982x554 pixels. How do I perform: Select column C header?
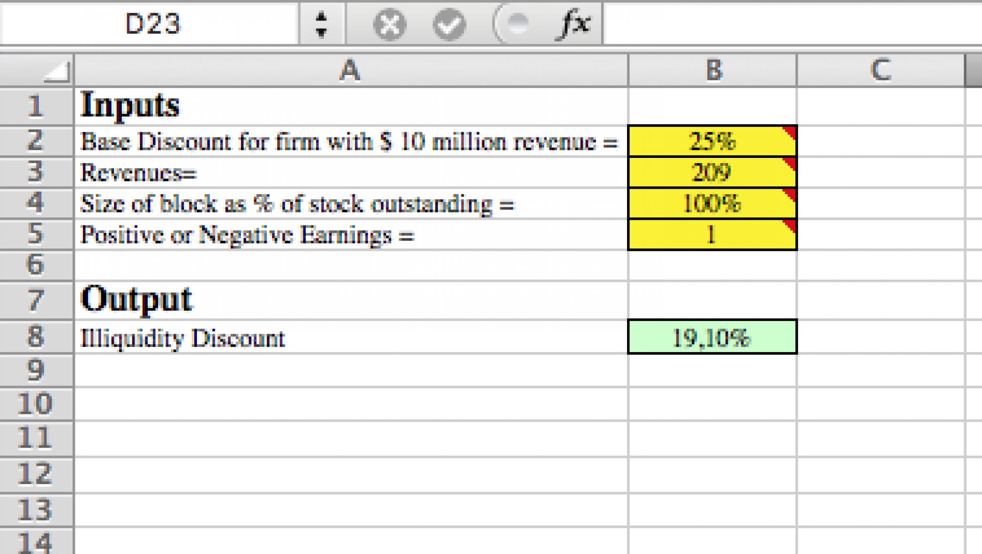pos(881,71)
